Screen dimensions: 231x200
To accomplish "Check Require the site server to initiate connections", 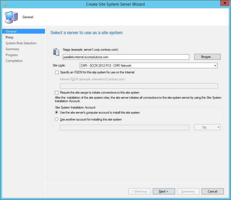I will [57, 92].
